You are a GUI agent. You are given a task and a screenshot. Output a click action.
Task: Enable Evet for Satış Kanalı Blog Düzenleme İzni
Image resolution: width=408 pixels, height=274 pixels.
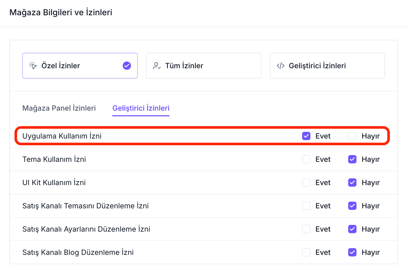click(306, 252)
